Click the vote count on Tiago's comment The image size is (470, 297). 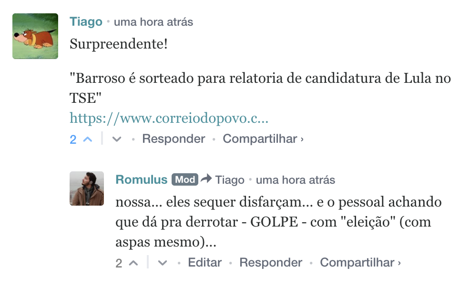(73, 139)
